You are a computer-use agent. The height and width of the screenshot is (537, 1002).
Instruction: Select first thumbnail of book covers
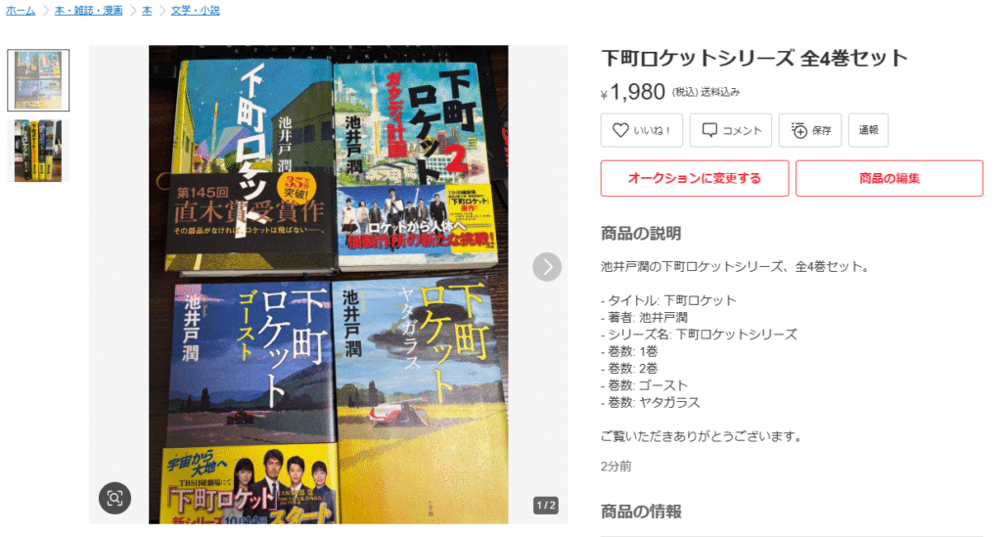point(38,80)
